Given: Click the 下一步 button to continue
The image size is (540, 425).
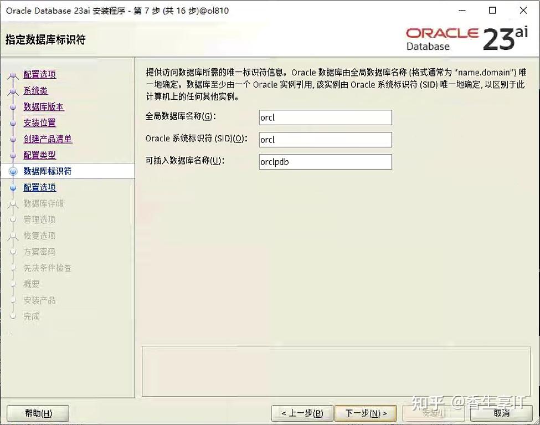Looking at the screenshot, I should (x=365, y=413).
